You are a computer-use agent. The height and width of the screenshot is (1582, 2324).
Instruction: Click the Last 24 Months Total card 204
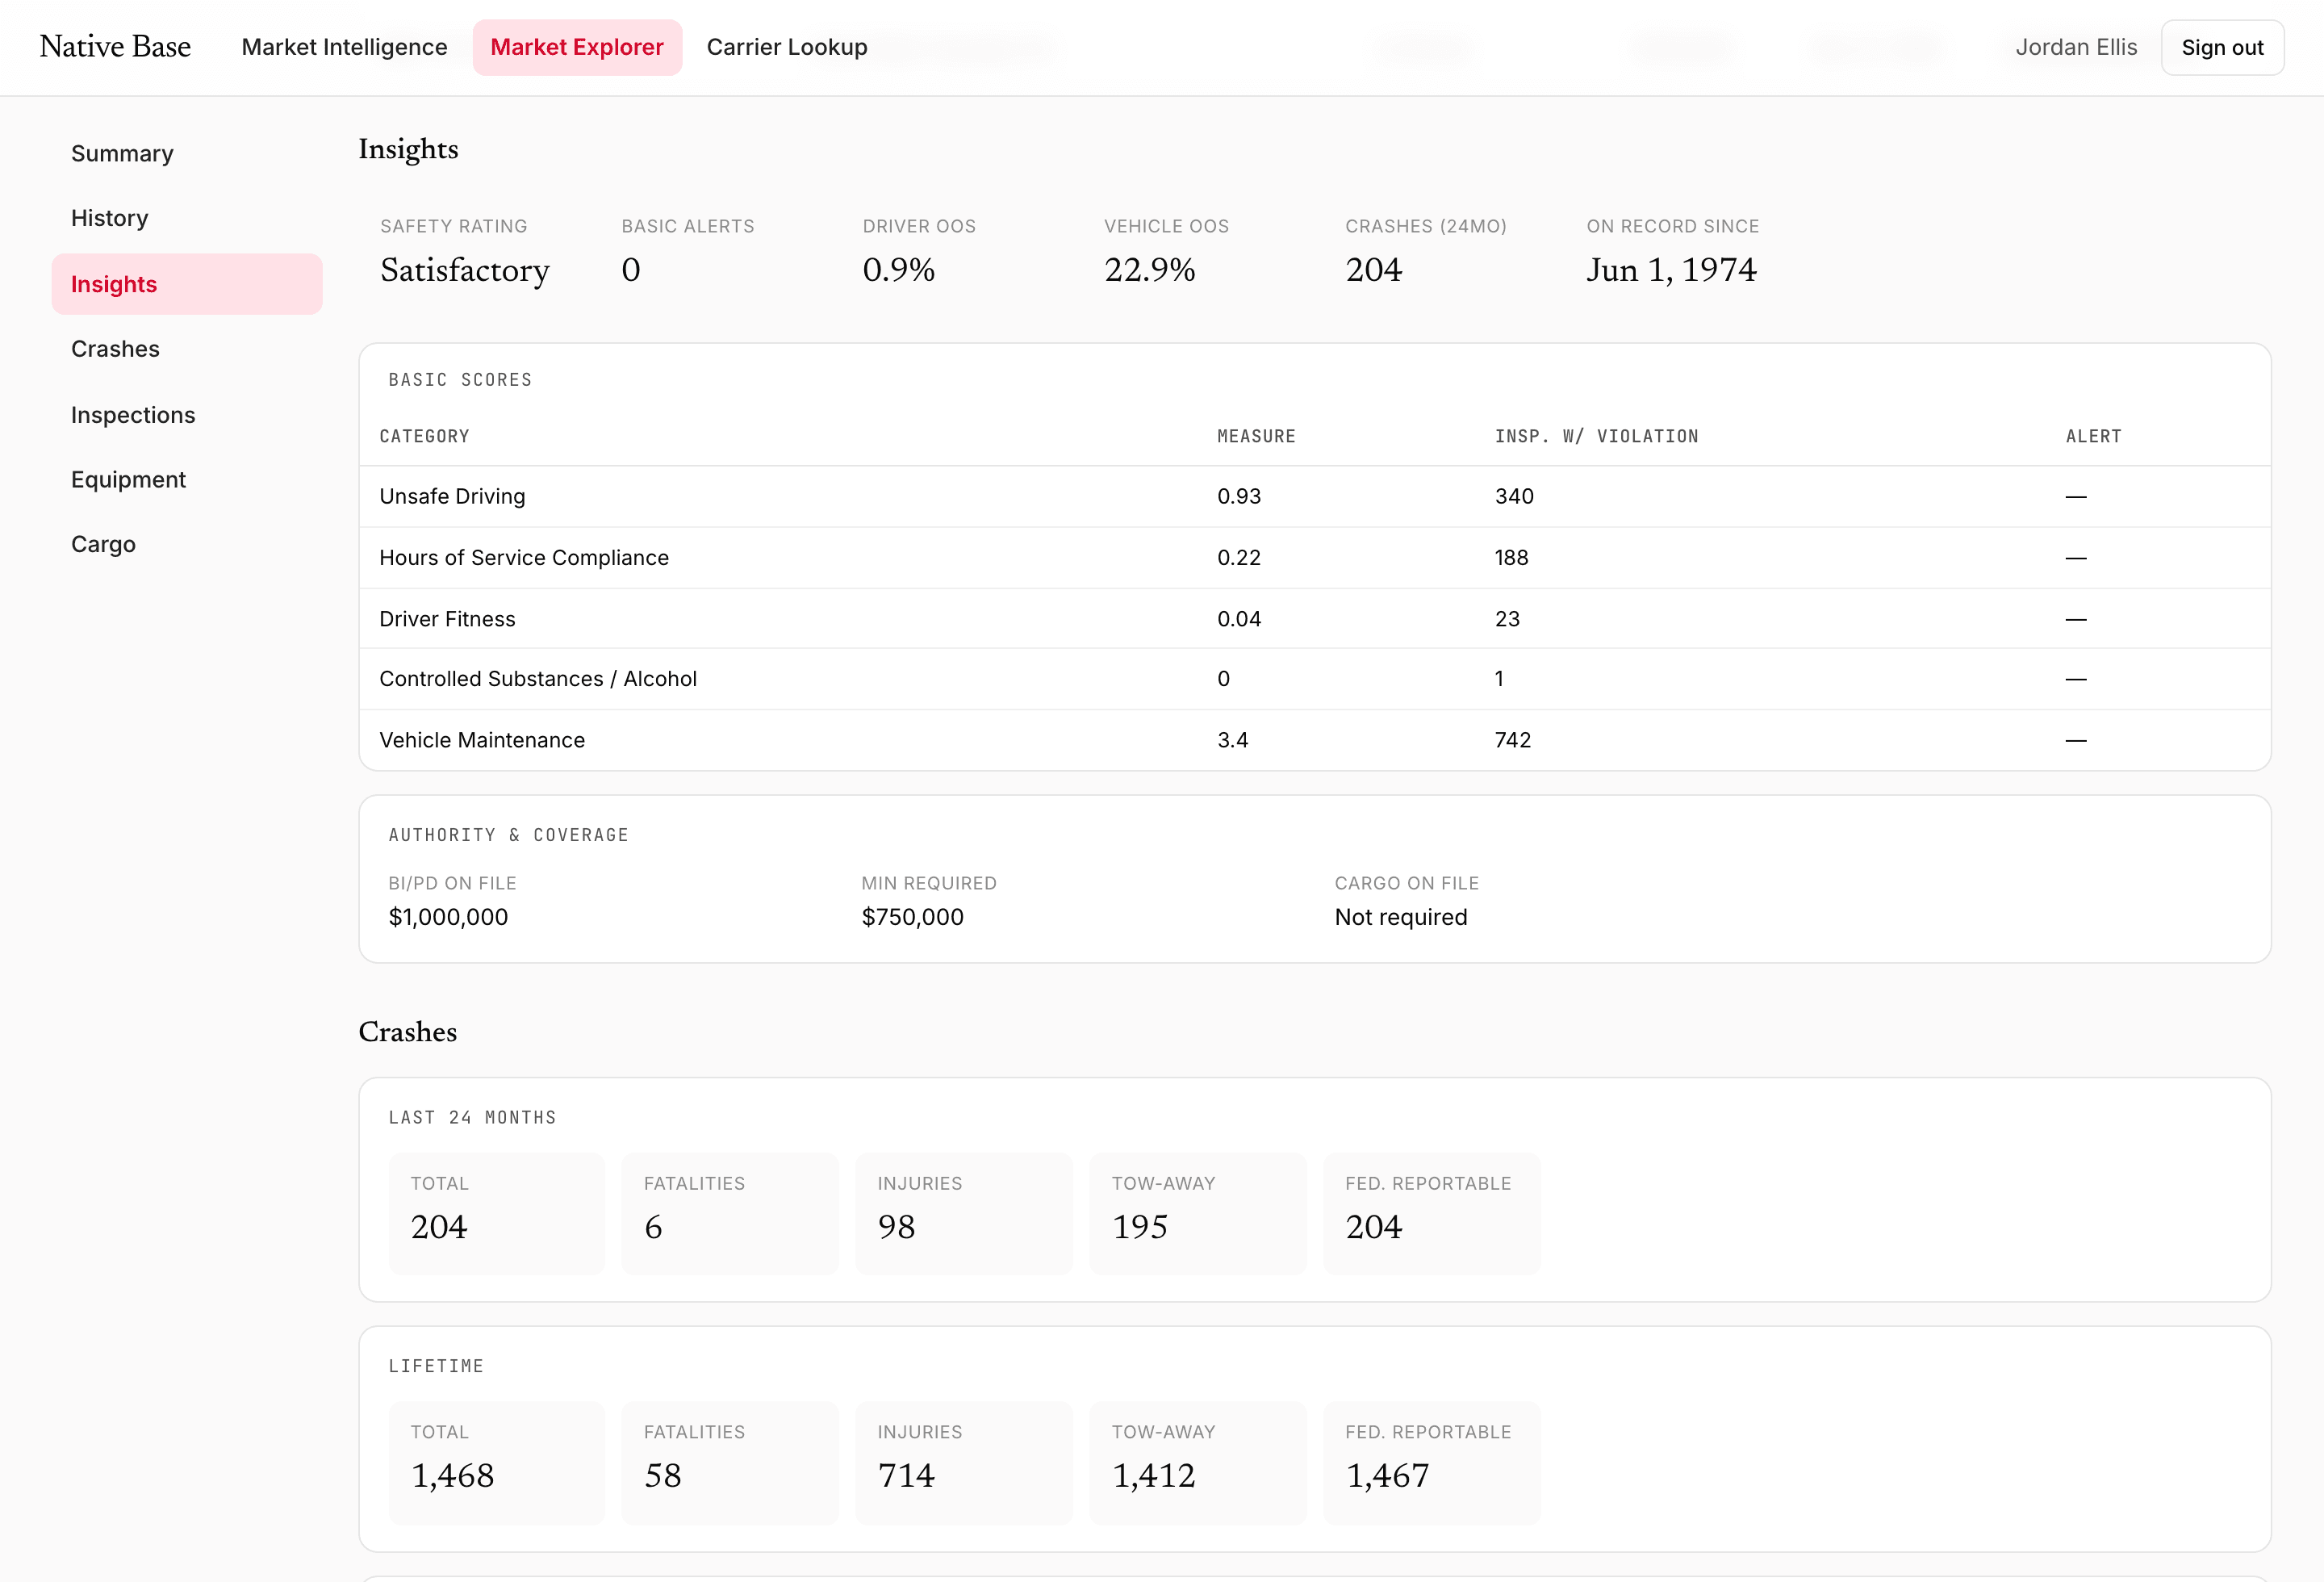point(497,1213)
